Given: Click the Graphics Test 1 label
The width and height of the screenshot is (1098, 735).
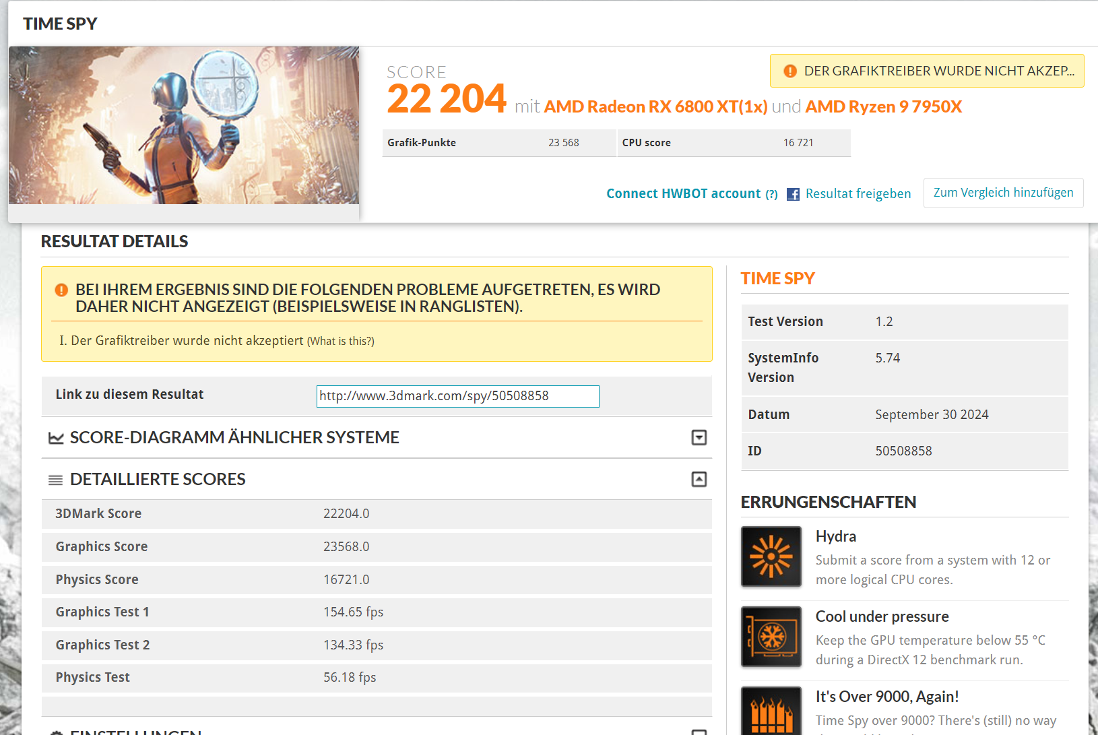Looking at the screenshot, I should click(x=102, y=612).
